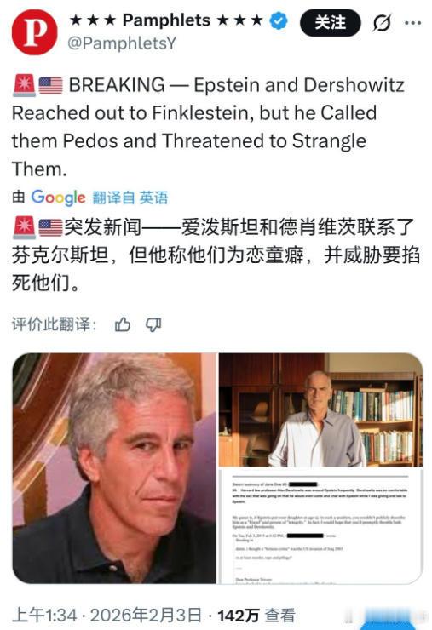The height and width of the screenshot is (630, 432).
Task: Open the Grok slash-circle icon
Action: tap(382, 23)
